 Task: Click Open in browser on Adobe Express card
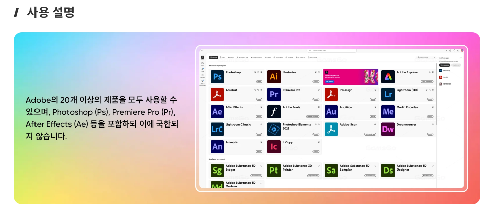point(427,82)
